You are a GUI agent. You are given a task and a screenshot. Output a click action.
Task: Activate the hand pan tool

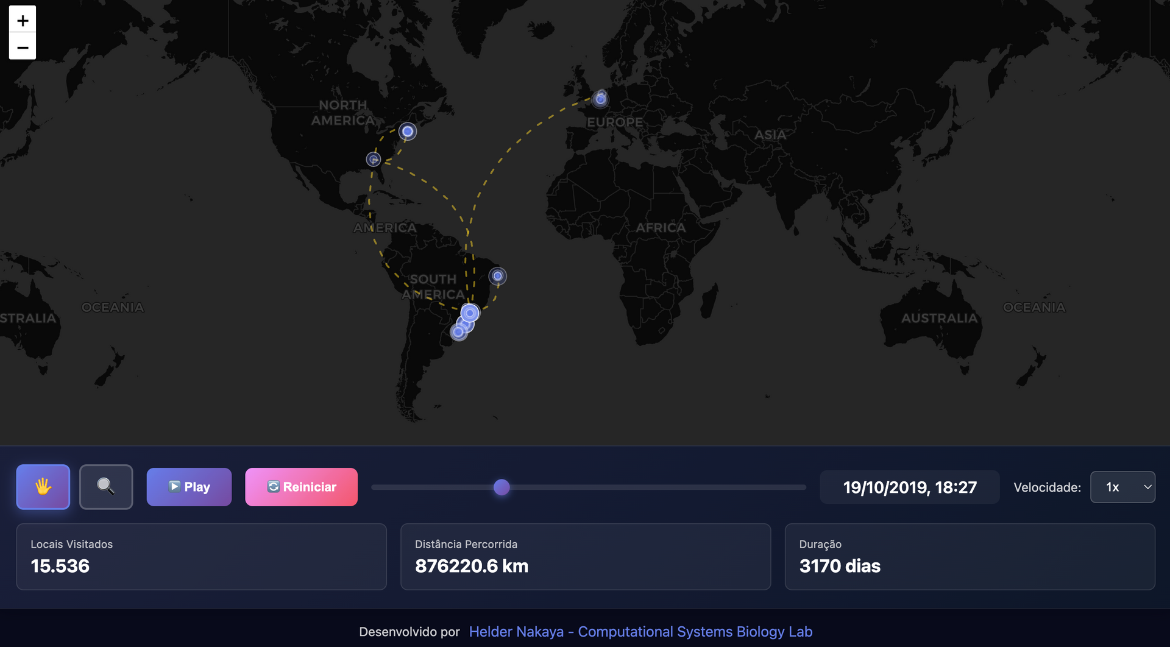tap(43, 487)
